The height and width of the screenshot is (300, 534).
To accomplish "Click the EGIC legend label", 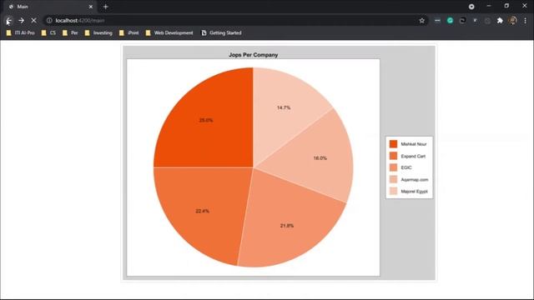I will (406, 167).
